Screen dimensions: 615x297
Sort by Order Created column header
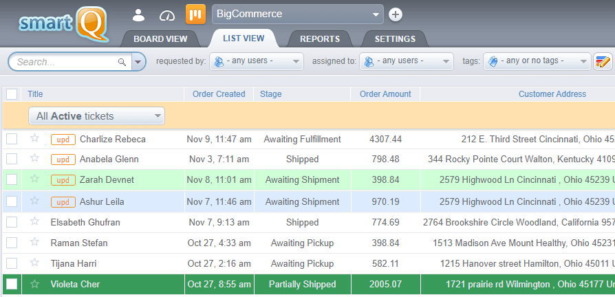pos(219,94)
